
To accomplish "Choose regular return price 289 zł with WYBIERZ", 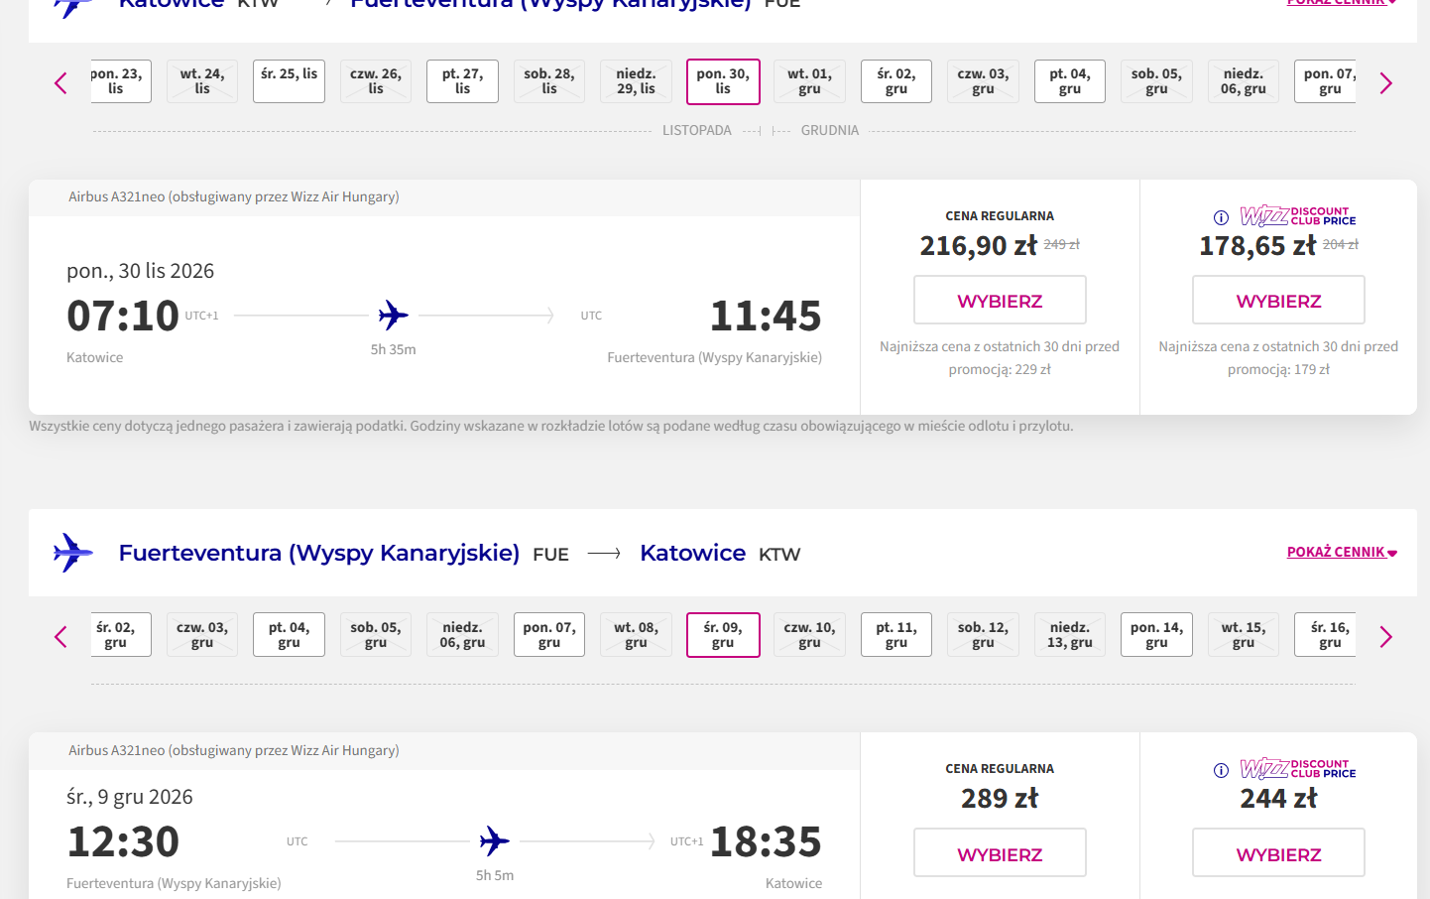I will click(x=1000, y=853).
